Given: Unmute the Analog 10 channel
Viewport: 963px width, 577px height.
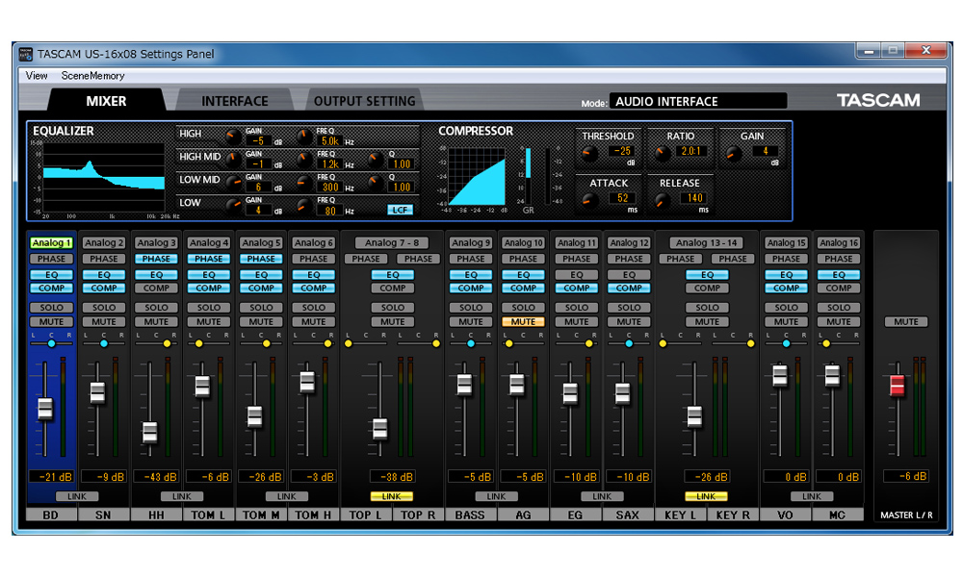Looking at the screenshot, I should point(523,322).
